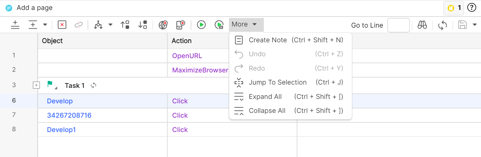
Task: Click the refresh sync arrows icon
Action: tap(443, 25)
